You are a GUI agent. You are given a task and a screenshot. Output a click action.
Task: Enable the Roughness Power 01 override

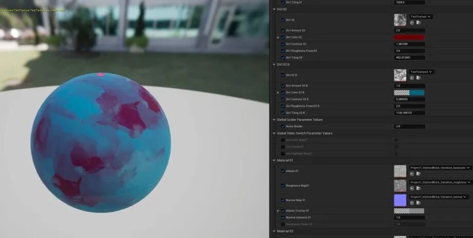coord(283,224)
